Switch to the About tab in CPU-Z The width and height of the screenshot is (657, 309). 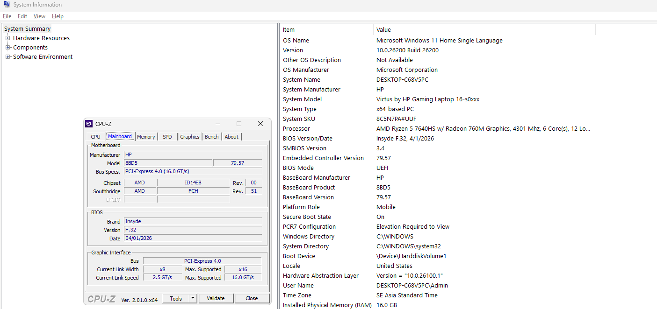pyautogui.click(x=231, y=137)
